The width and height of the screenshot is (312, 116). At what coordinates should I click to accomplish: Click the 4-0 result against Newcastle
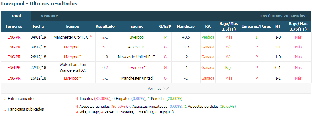[x=105, y=57]
